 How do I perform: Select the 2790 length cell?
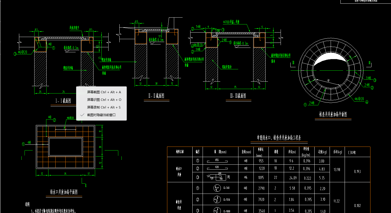click(x=261, y=188)
